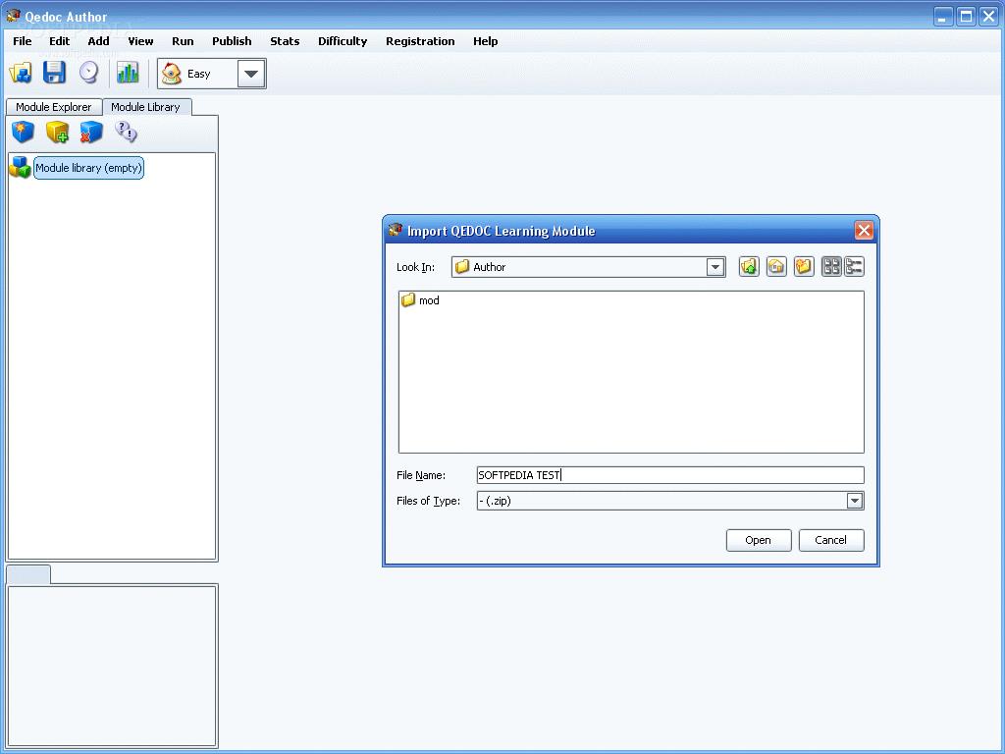Open the Edit menu

click(x=60, y=41)
